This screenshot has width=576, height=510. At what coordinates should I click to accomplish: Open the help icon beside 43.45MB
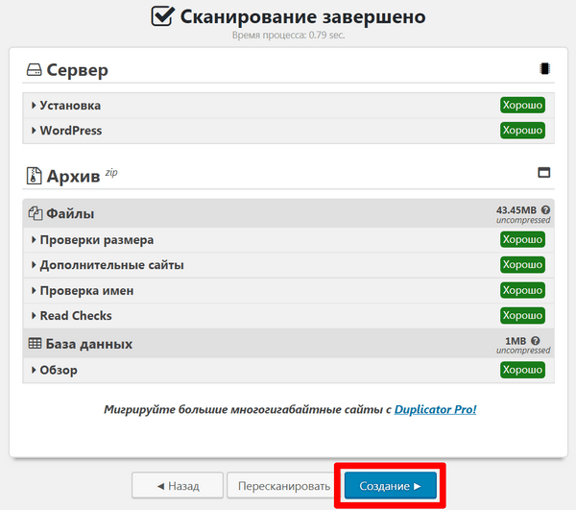545,210
